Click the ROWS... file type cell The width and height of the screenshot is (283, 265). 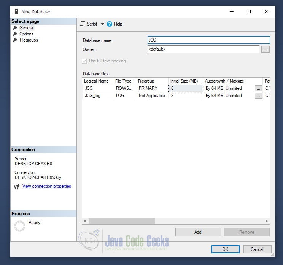124,88
